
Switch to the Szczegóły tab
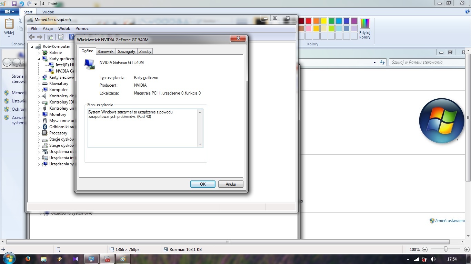click(127, 51)
